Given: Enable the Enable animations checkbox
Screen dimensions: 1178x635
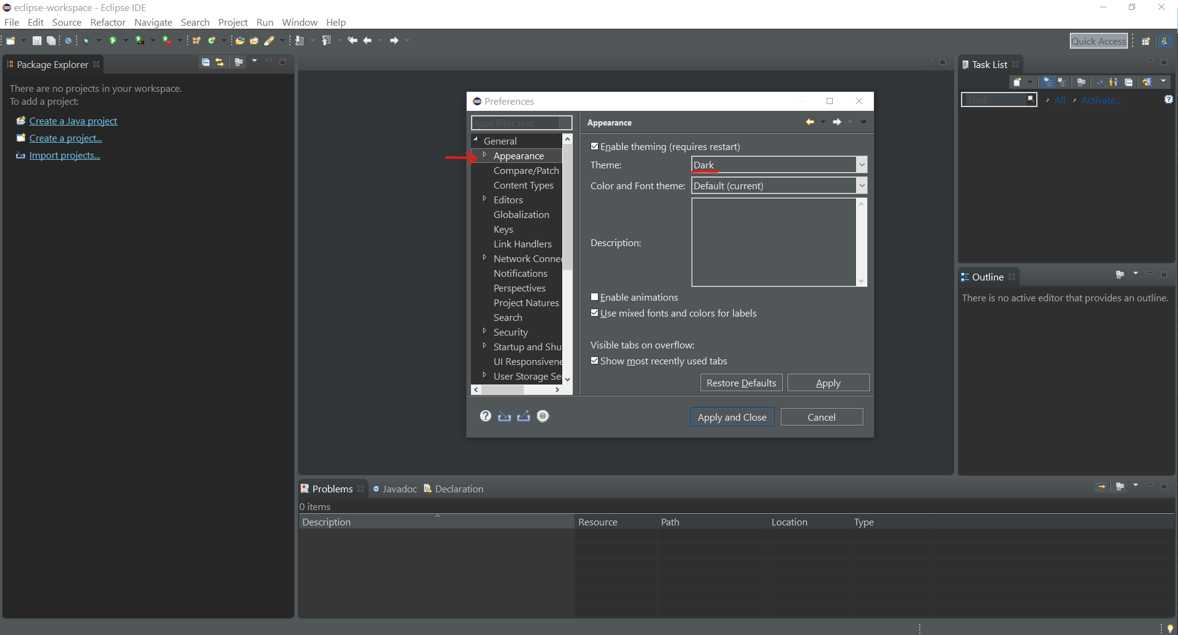Looking at the screenshot, I should (594, 297).
